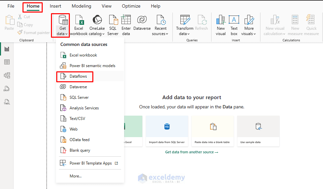Expand the OneLake catalog dropdown arrow
The width and height of the screenshot is (323, 189).
103,34
